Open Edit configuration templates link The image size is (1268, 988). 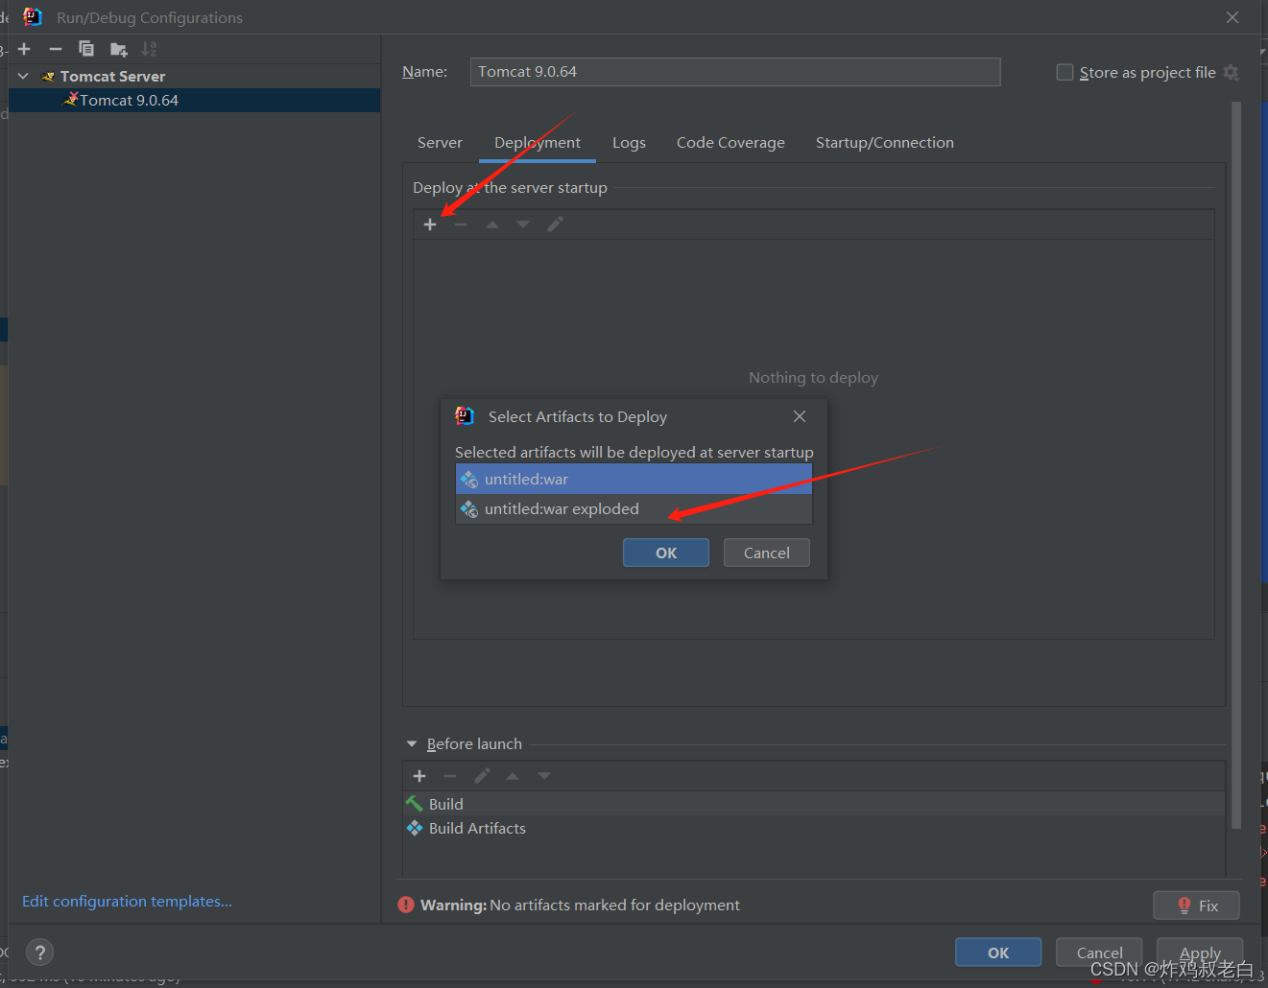127,902
